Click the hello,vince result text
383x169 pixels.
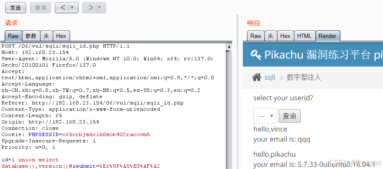click(x=270, y=129)
